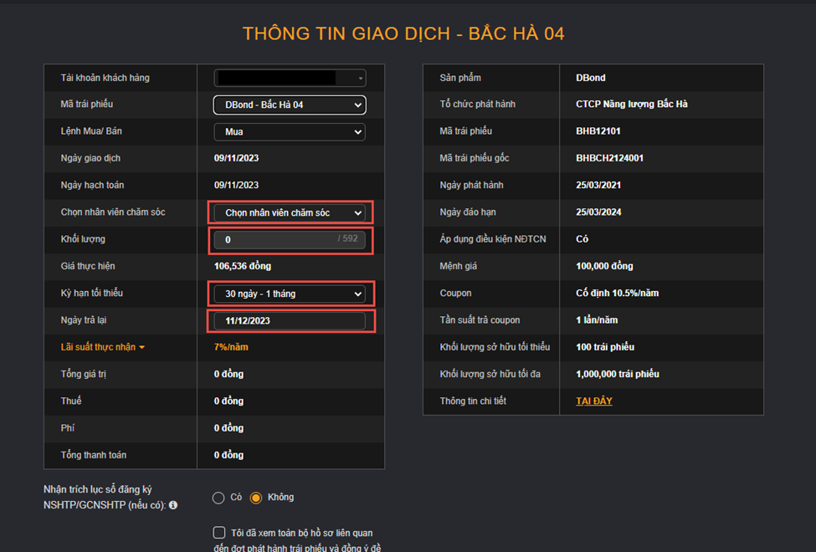Image resolution: width=816 pixels, height=552 pixels.
Task: Click the Khối lượng quantity input field
Action: [x=290, y=240]
